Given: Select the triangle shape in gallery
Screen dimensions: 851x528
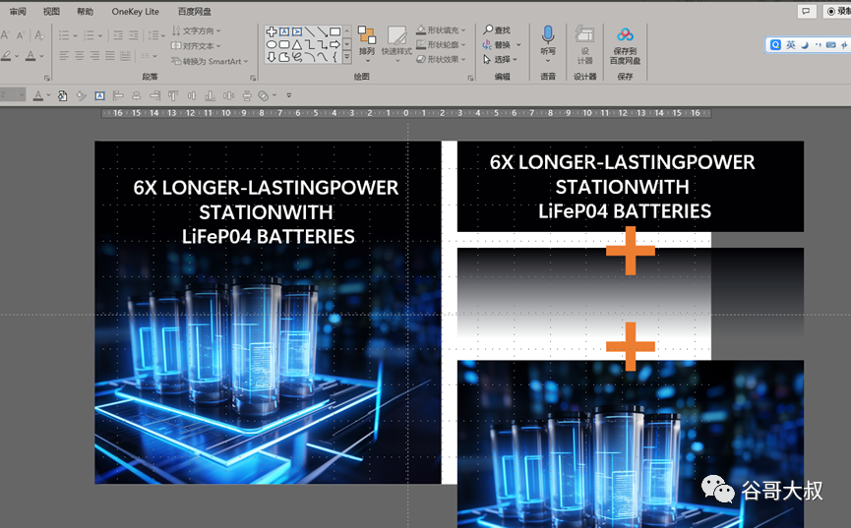Looking at the screenshot, I should (x=297, y=44).
